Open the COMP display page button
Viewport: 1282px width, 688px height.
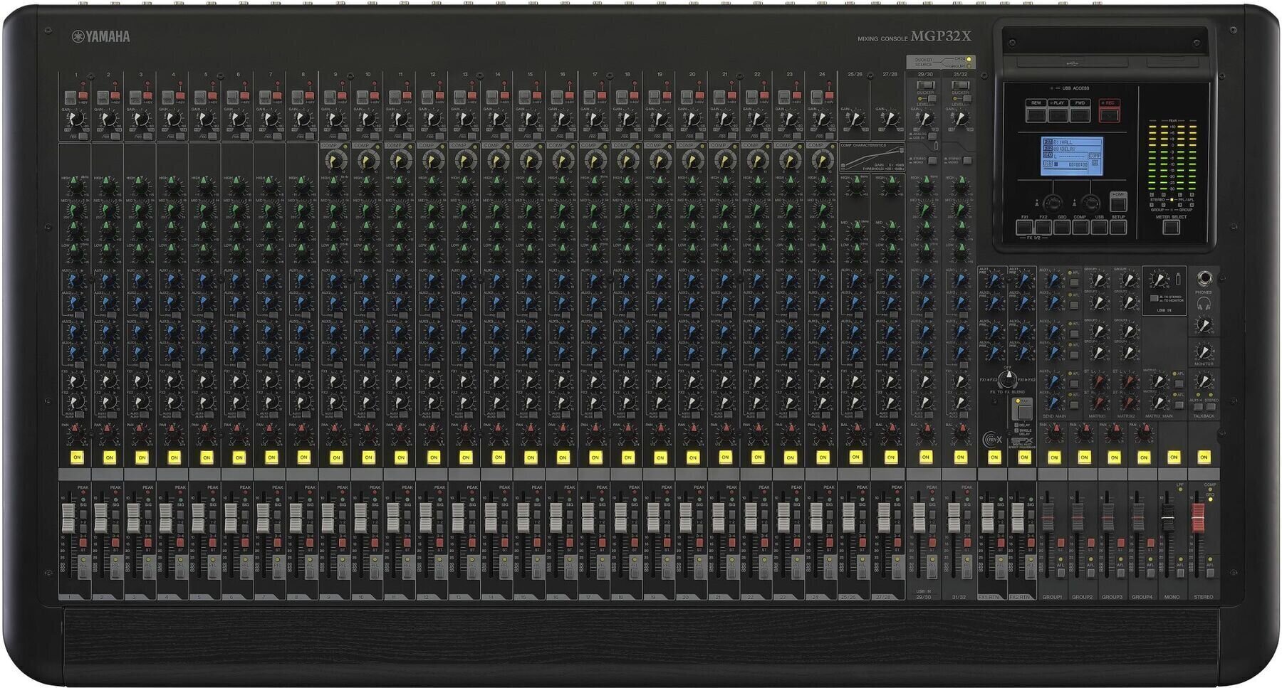click(x=1080, y=227)
